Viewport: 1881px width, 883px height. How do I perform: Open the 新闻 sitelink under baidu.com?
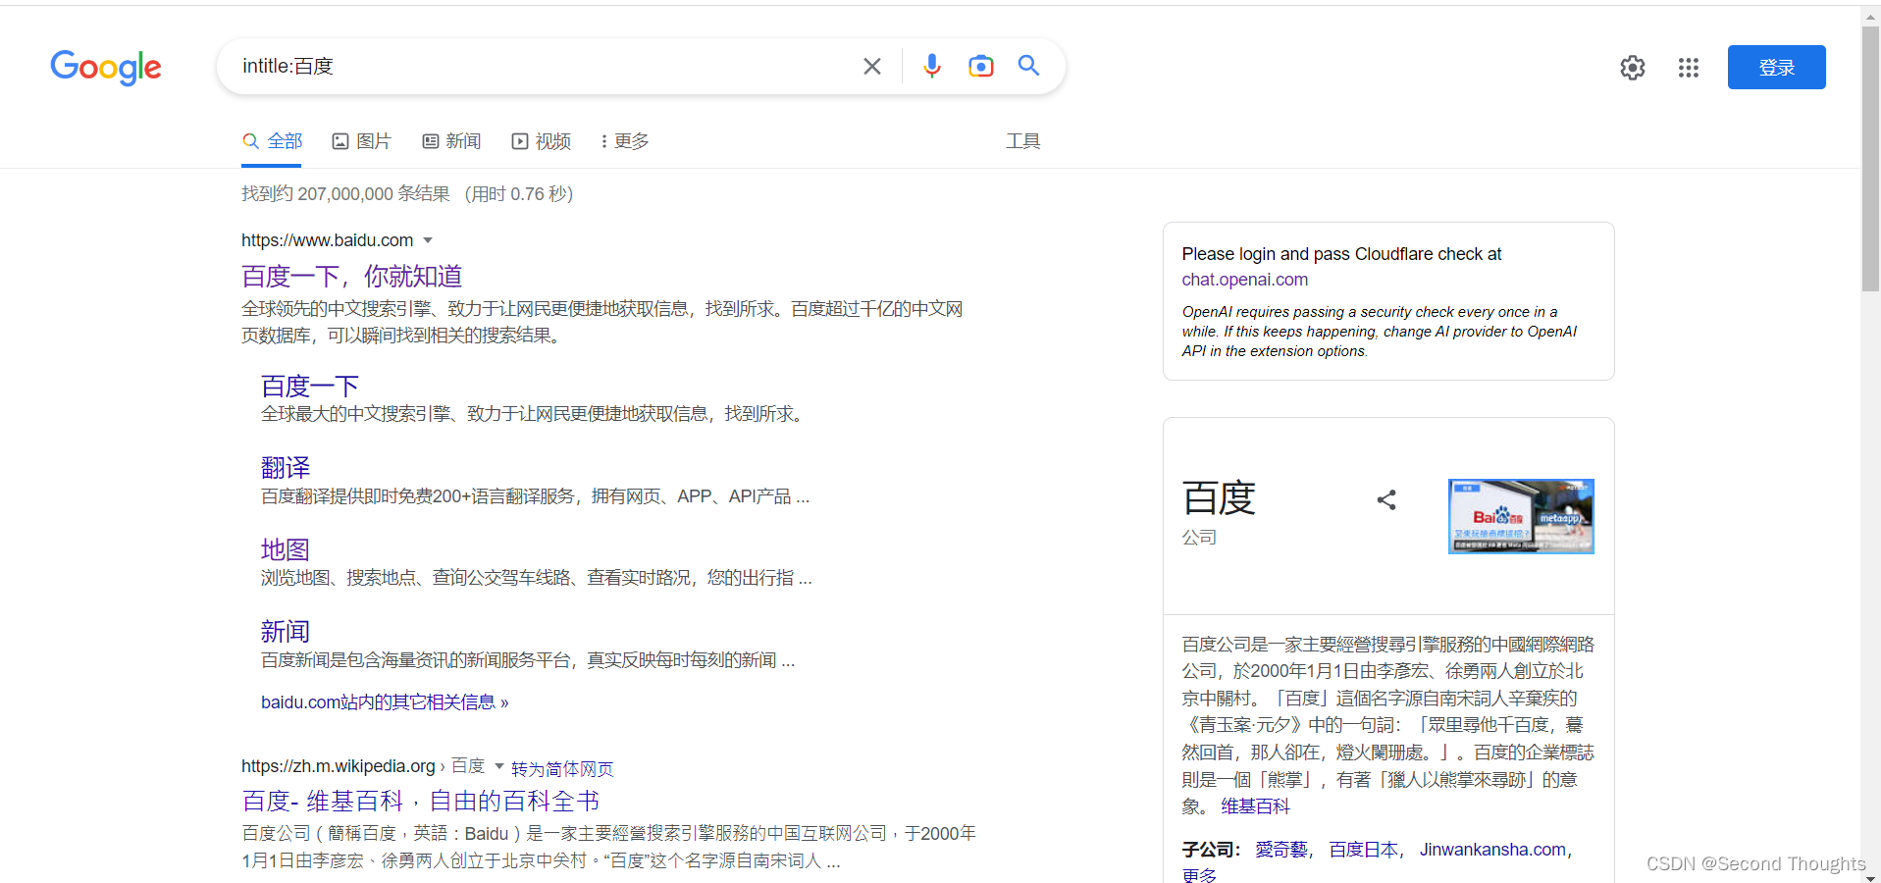[x=286, y=631]
